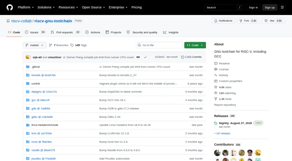Image resolution: width=292 pixels, height=161 pixels.
Task: View the 7 Branches link
Action: [59, 45]
